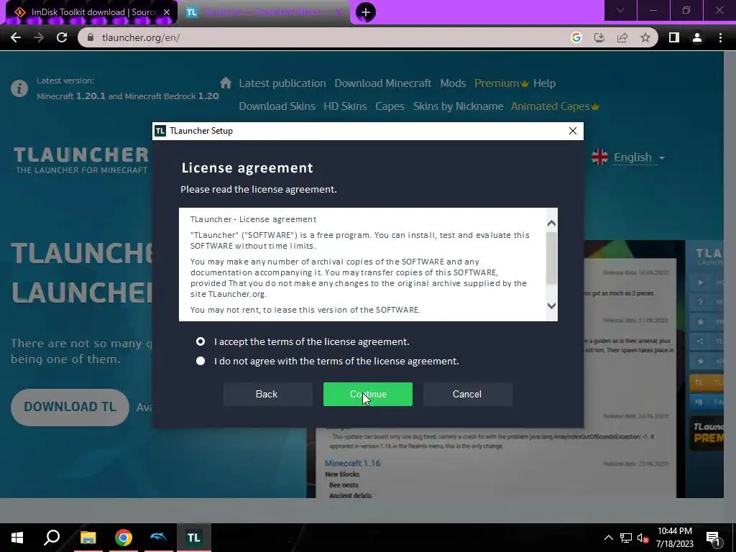Viewport: 736px width, 552px height.
Task: Click the license agreement scrollbar thumb
Action: point(551,258)
